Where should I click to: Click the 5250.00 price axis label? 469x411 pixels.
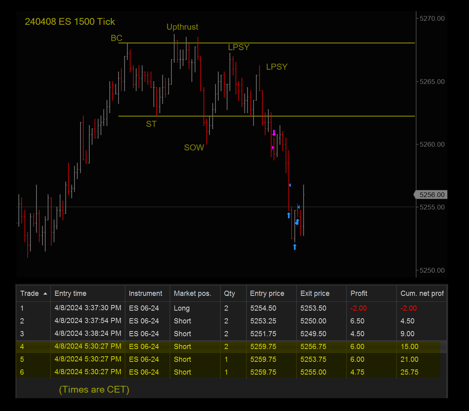[x=432, y=270]
